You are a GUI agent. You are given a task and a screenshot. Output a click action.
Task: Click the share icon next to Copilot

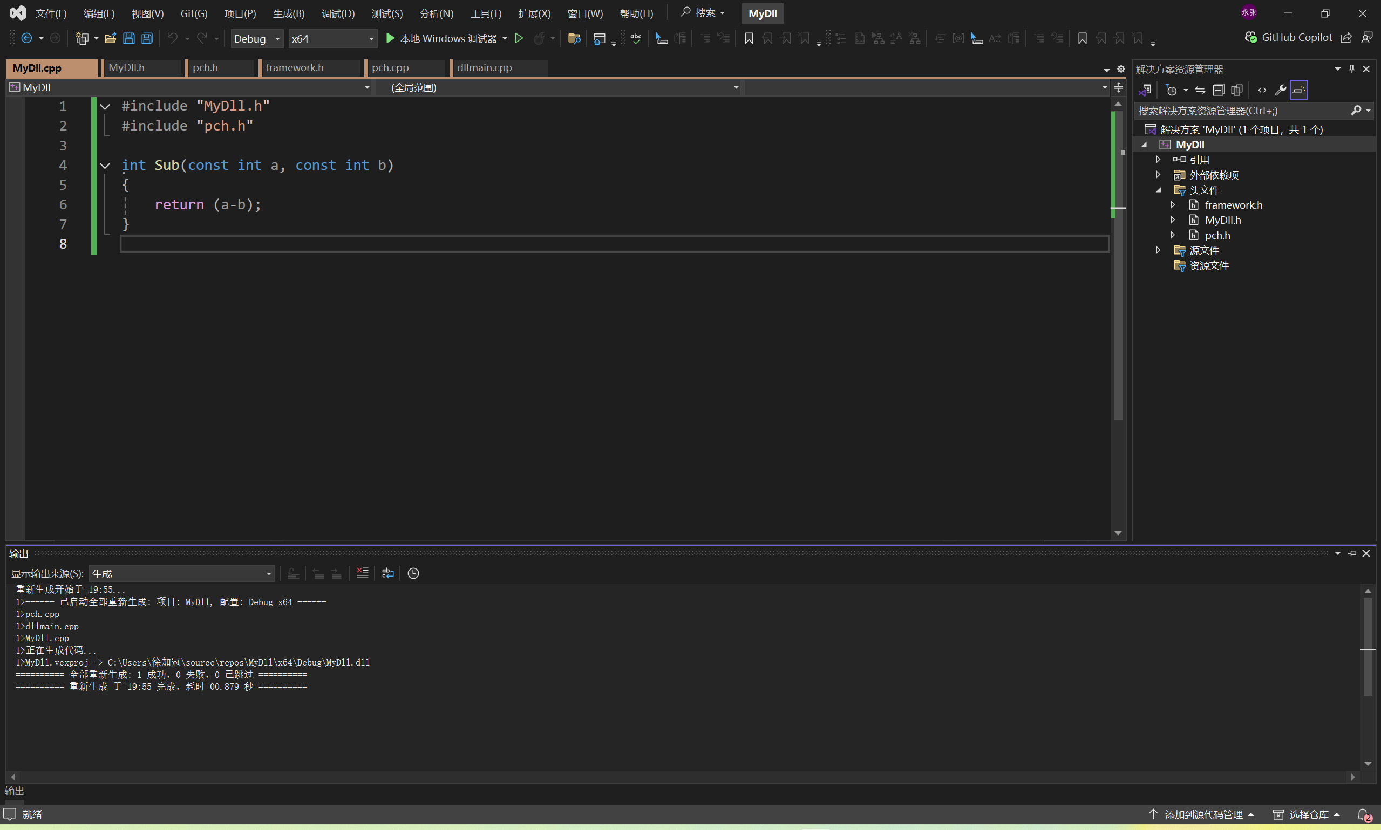1346,37
